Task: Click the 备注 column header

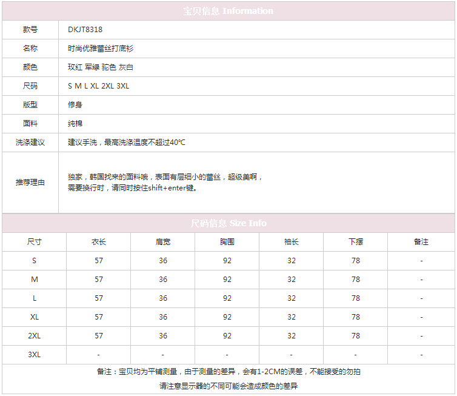Action: click(421, 242)
